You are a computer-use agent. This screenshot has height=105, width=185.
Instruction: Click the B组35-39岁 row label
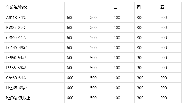(x=16, y=28)
